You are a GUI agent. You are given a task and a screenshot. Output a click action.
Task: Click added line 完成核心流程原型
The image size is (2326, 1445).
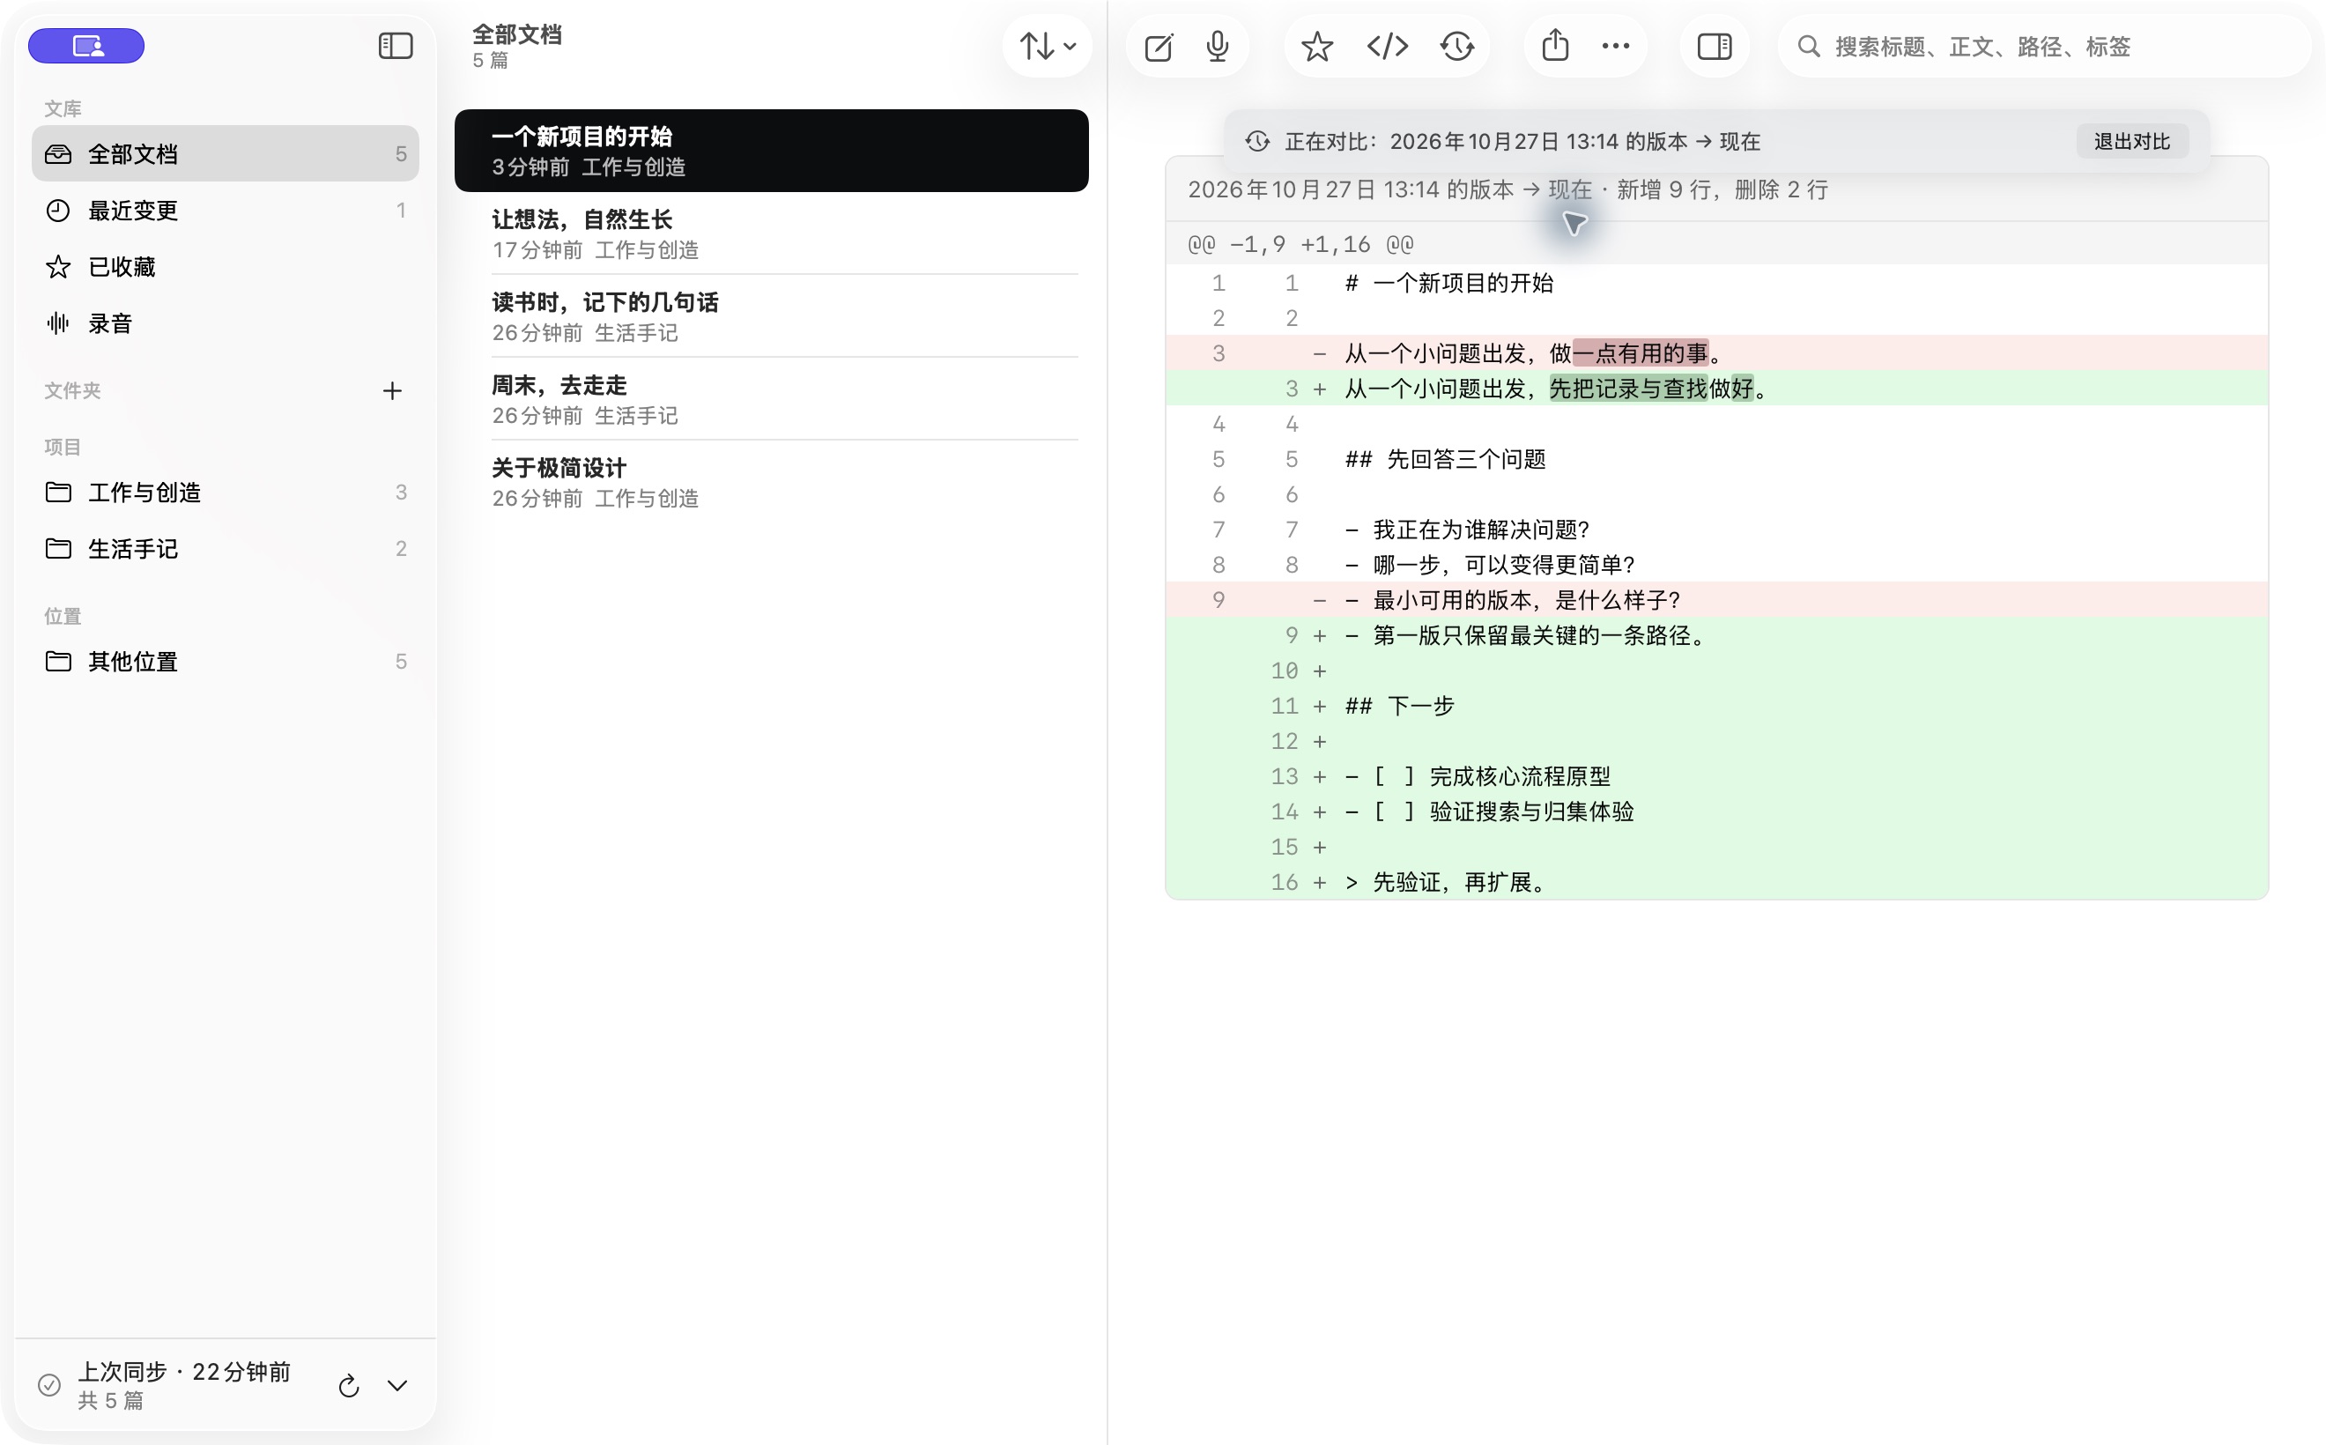pyautogui.click(x=1716, y=776)
